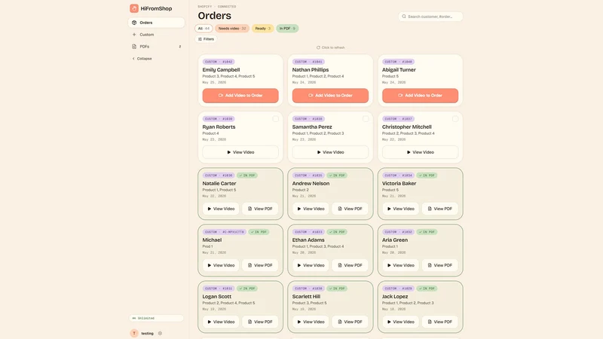The height and width of the screenshot is (339, 603).
Task: View video for Andrew Nelson
Action: [311, 209]
